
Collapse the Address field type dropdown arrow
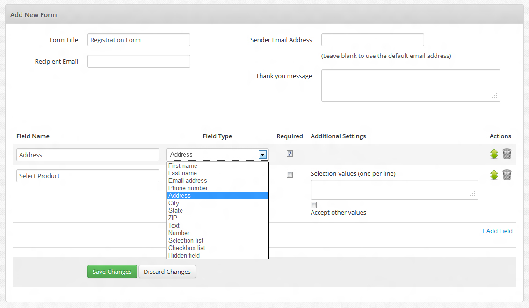pos(262,155)
